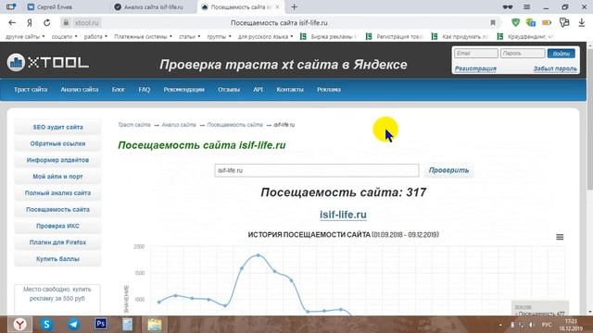Open the API menu item

(258, 90)
